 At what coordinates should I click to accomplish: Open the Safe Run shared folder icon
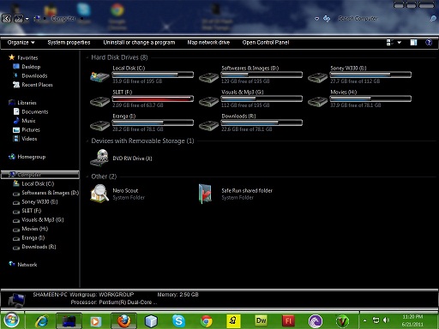pos(205,194)
